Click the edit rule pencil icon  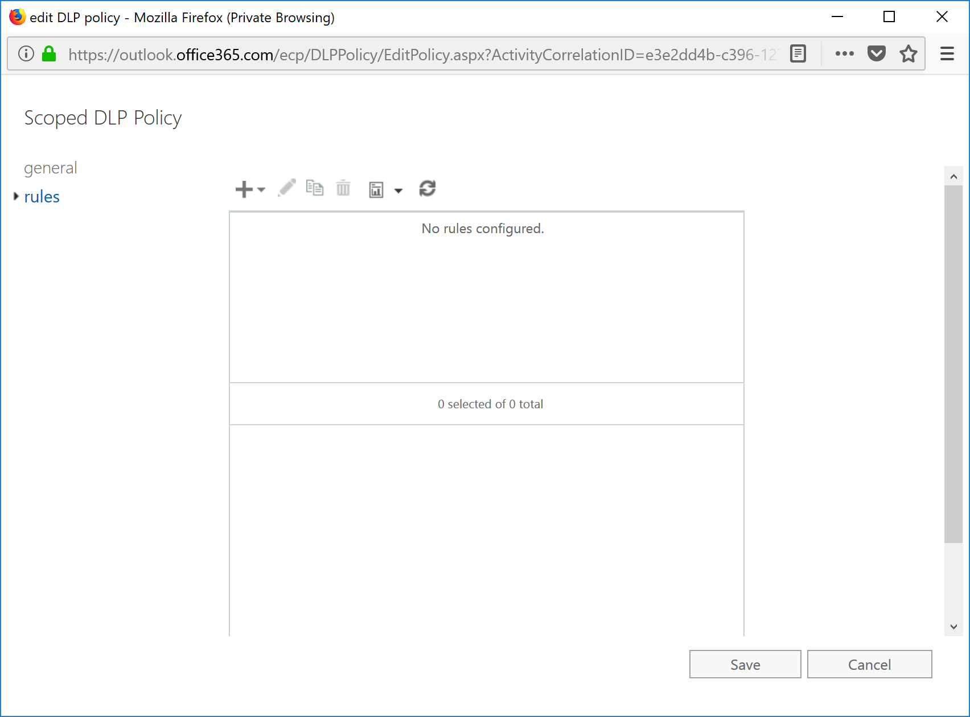pyautogui.click(x=287, y=188)
